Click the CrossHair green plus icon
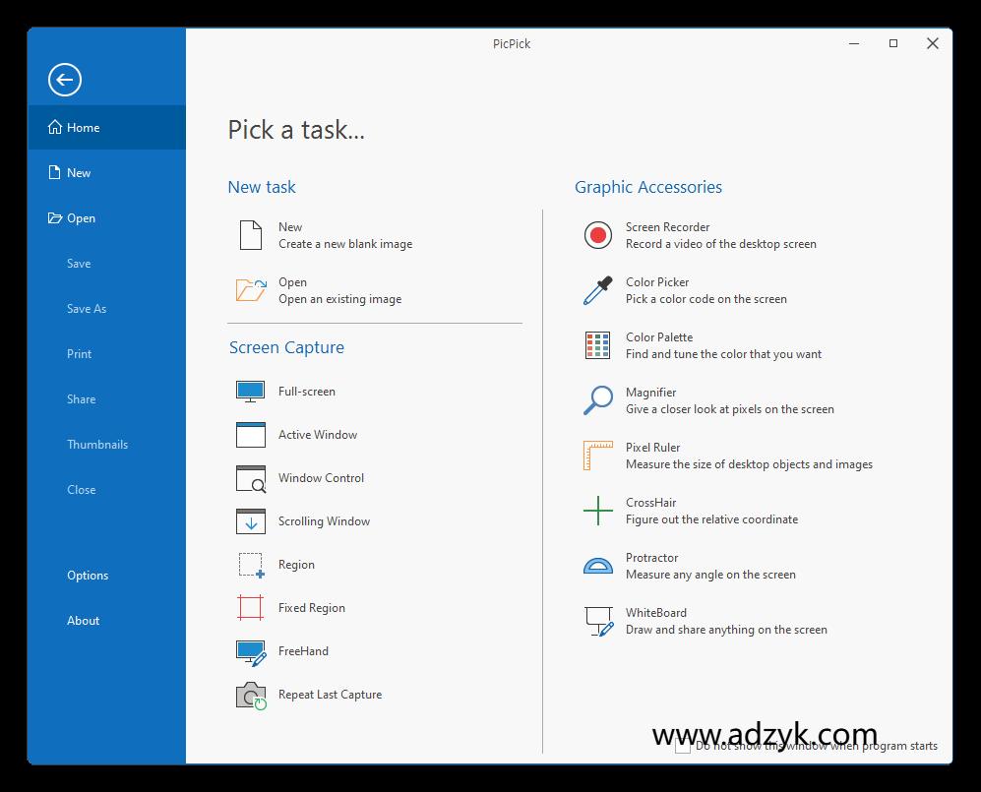 [598, 511]
